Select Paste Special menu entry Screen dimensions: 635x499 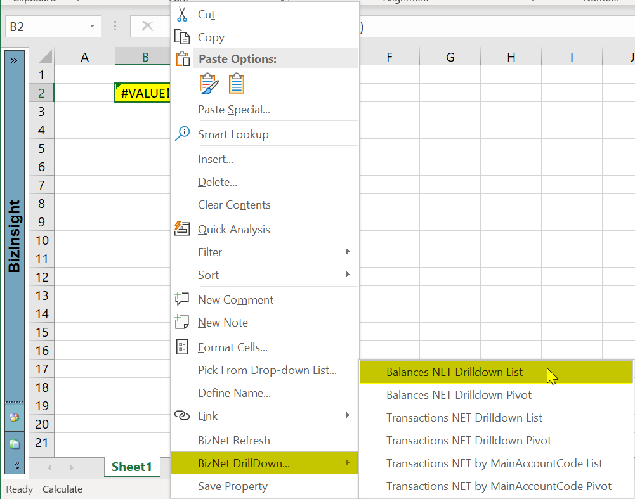(265, 110)
